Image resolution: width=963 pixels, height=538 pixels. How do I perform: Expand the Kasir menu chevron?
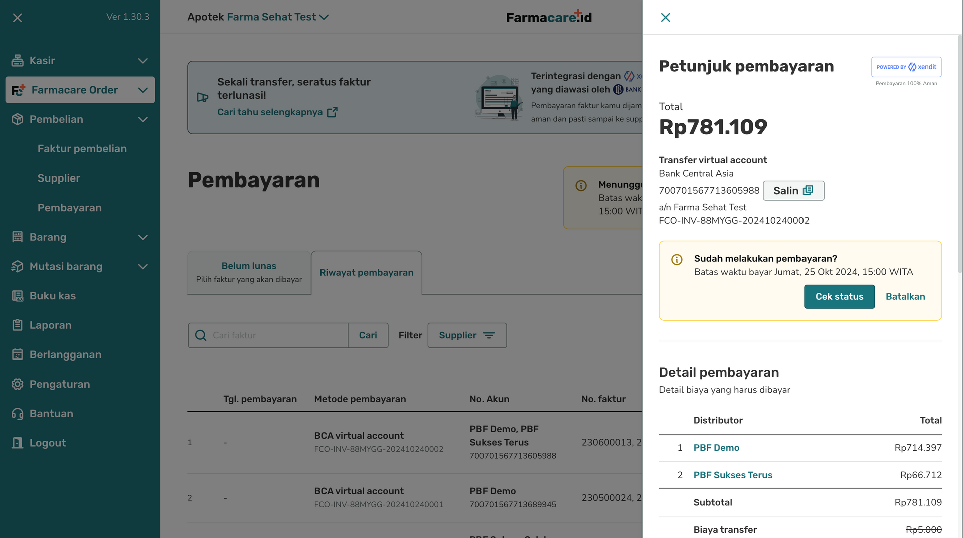tap(143, 61)
